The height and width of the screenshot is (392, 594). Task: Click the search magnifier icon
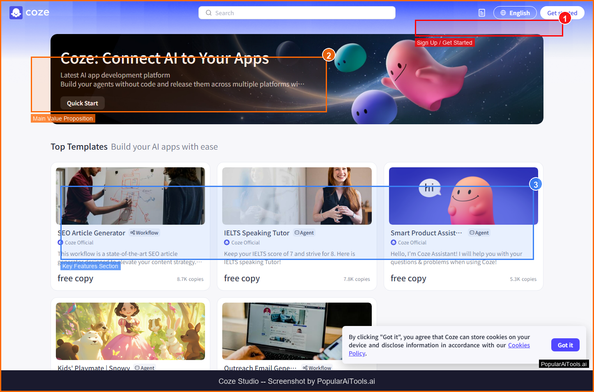pyautogui.click(x=209, y=13)
